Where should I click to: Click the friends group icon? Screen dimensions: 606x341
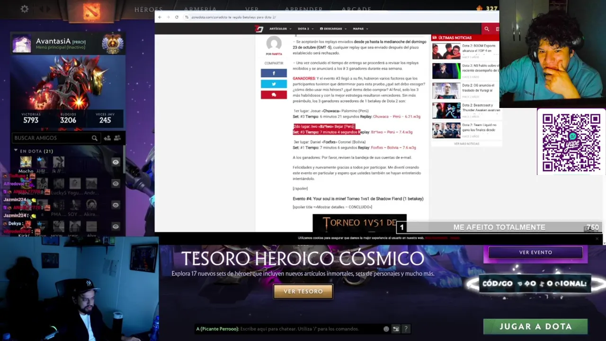(x=117, y=138)
